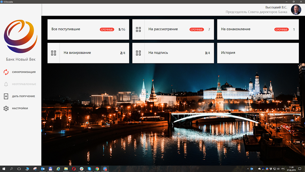Click the volume speaker tray icon

(x=278, y=169)
